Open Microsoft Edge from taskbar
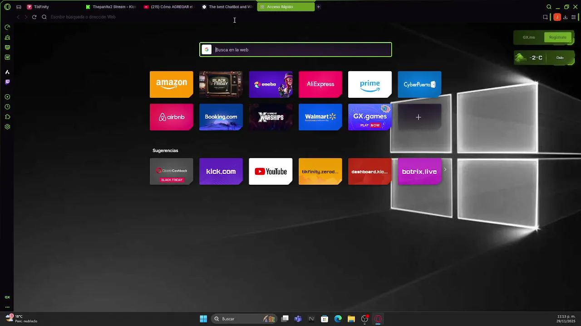Image resolution: width=581 pixels, height=326 pixels. [338, 319]
